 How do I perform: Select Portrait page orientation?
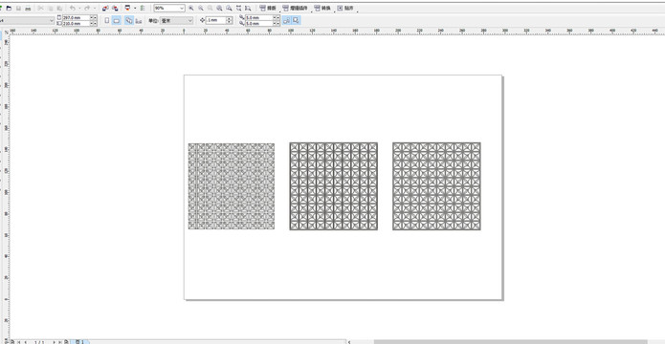coord(107,20)
